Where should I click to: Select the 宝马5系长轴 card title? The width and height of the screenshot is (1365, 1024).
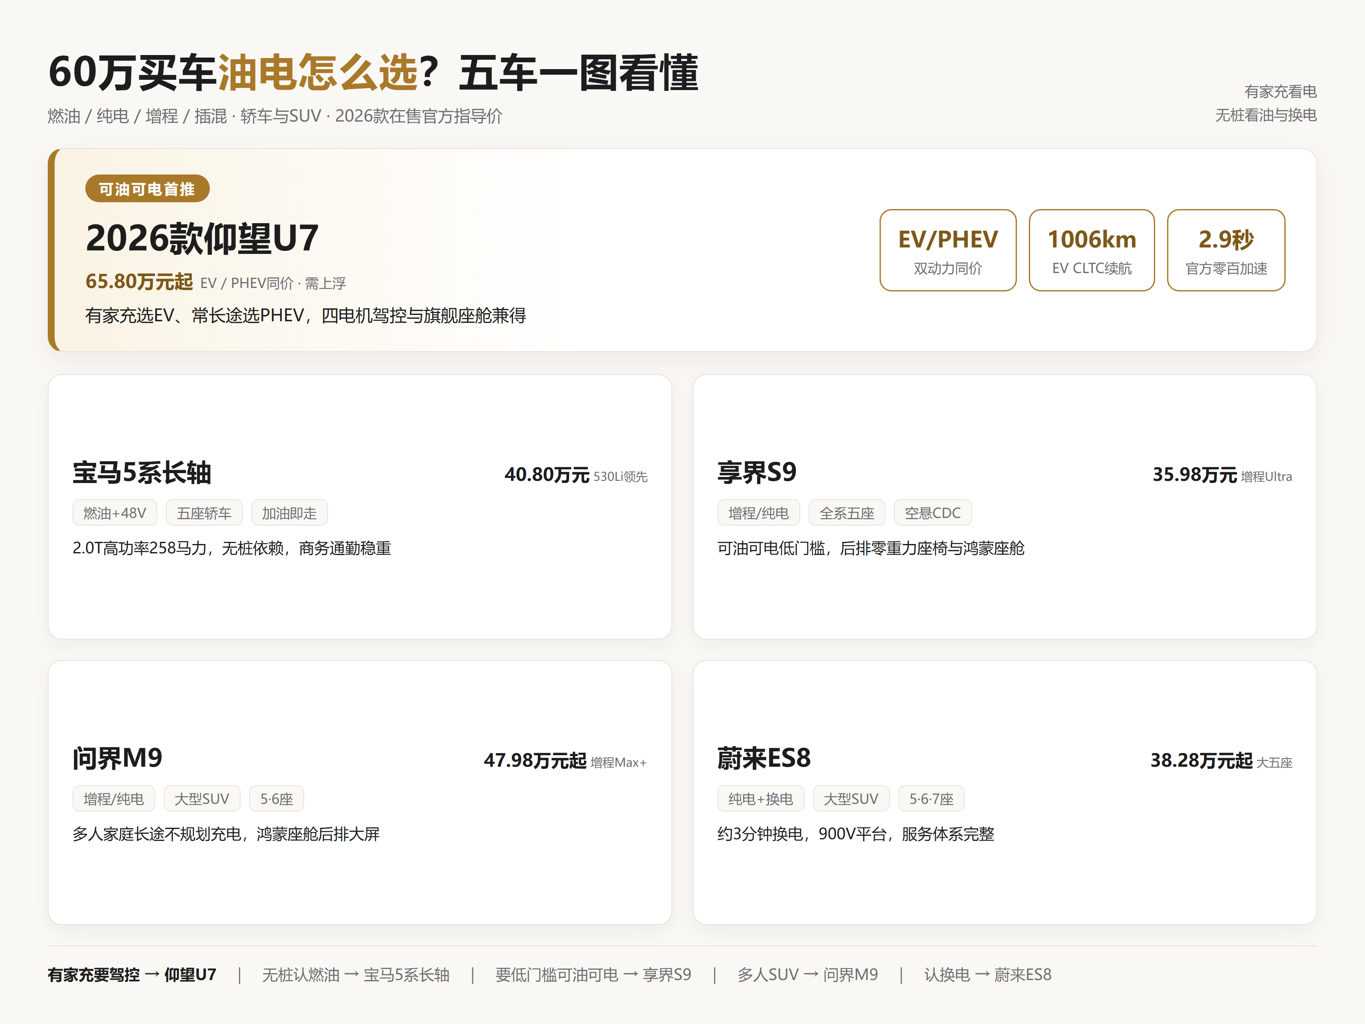(x=142, y=473)
